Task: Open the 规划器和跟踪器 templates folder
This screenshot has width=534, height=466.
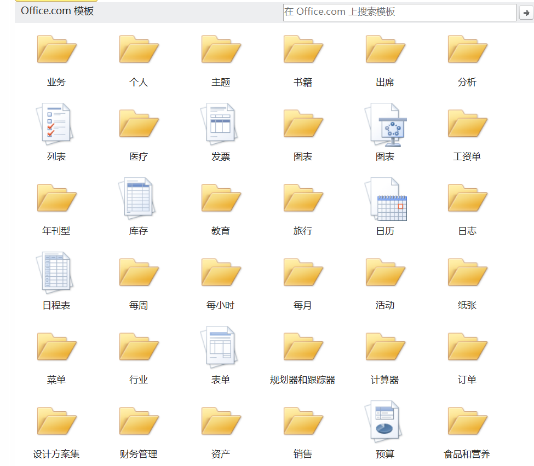Action: click(303, 347)
